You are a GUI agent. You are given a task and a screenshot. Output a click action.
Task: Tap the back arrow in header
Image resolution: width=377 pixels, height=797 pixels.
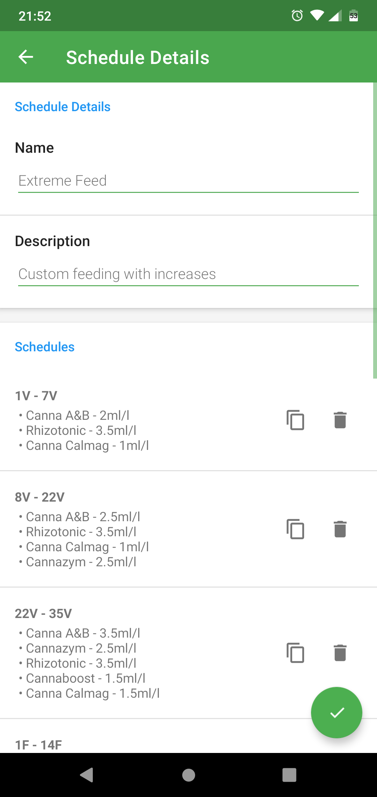click(x=26, y=57)
